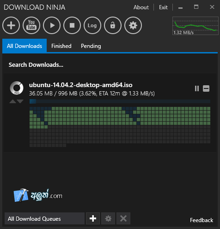
Task: Click the ISO disc file icon
Action: coord(17,88)
